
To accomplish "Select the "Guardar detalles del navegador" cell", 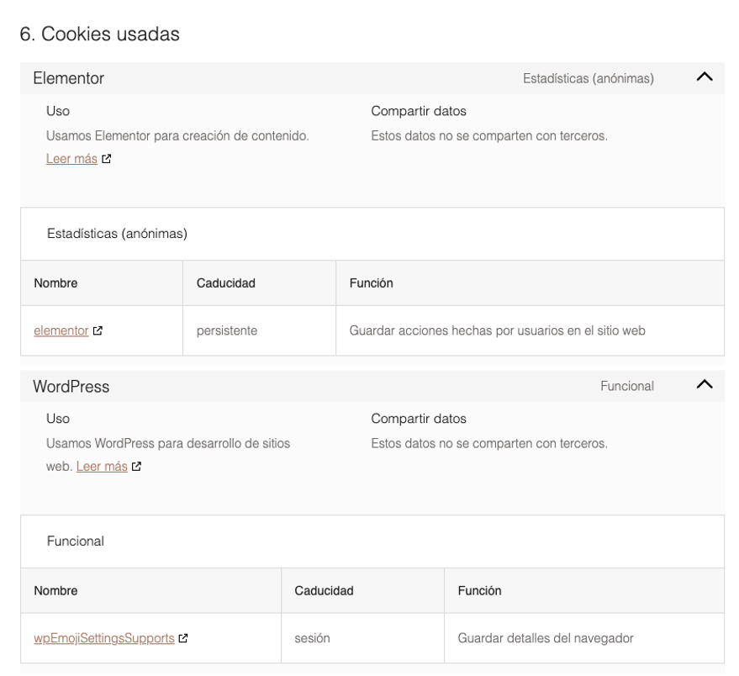I will click(546, 638).
